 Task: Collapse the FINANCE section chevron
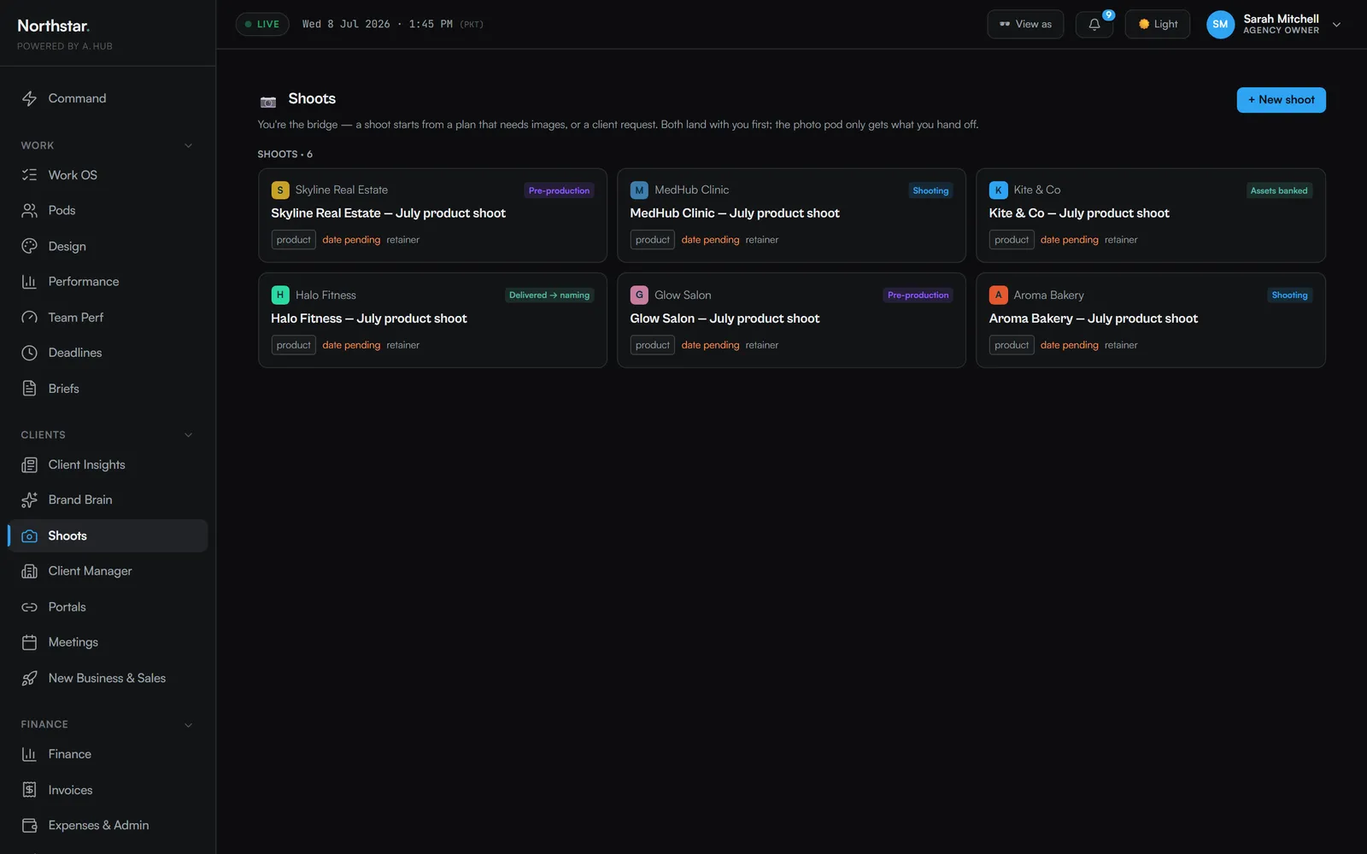click(189, 725)
